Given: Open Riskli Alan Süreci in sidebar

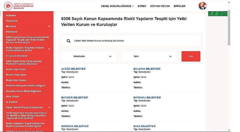Looking at the screenshot, I should [16, 80].
